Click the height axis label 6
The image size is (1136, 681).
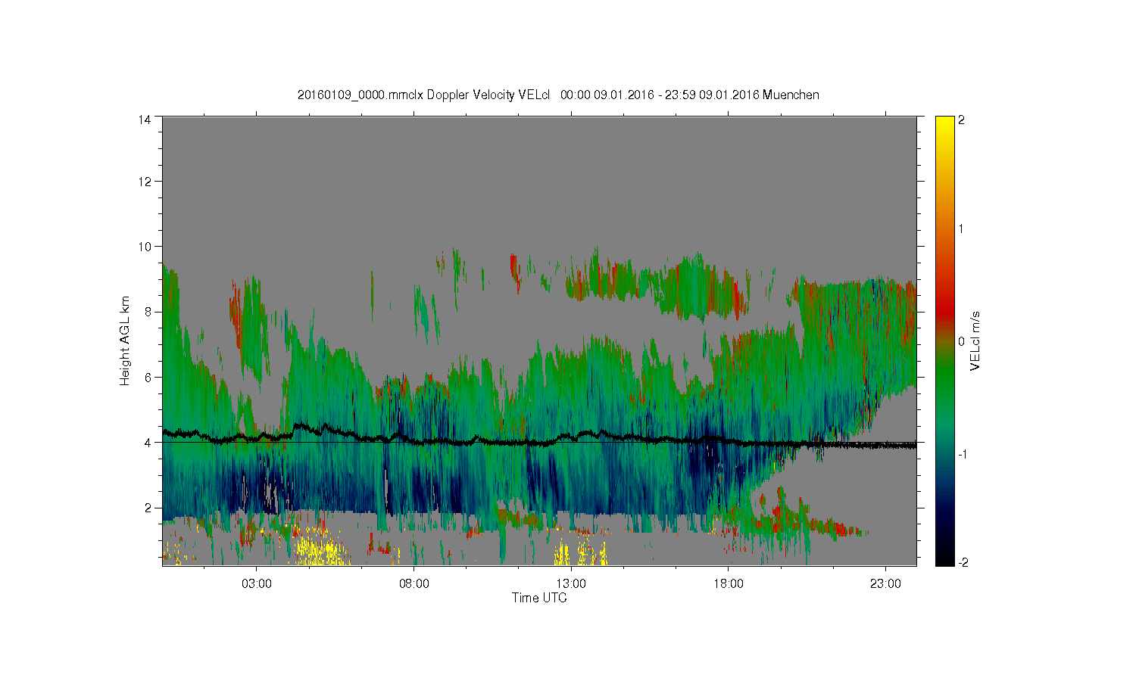coord(147,377)
